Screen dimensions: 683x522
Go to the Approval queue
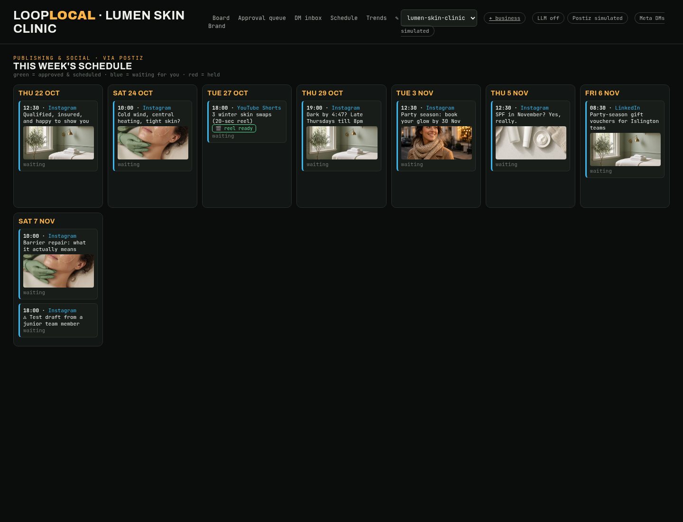262,18
